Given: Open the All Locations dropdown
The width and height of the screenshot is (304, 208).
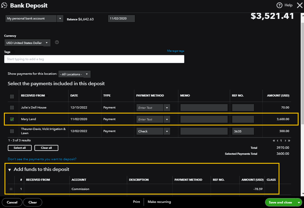Looking at the screenshot, I should (74, 74).
